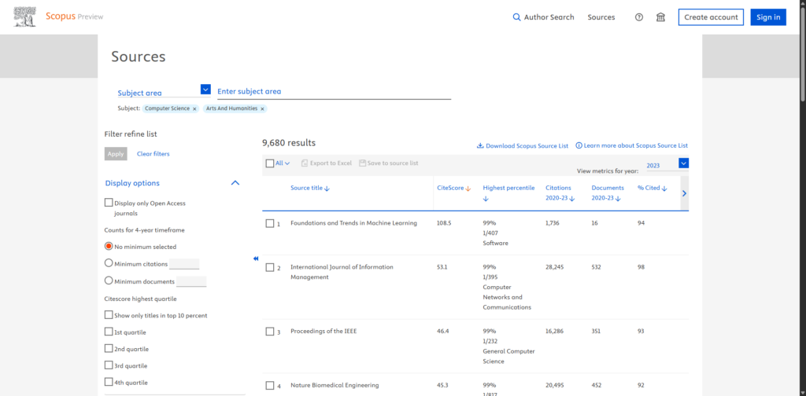Click the 9,680 results count
Image resolution: width=806 pixels, height=396 pixels.
tap(289, 142)
